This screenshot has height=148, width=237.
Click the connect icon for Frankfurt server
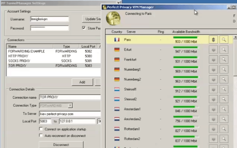pos(213,60)
